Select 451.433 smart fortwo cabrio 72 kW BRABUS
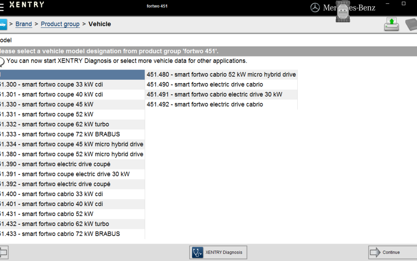This screenshot has height=261, width=417. click(72, 234)
